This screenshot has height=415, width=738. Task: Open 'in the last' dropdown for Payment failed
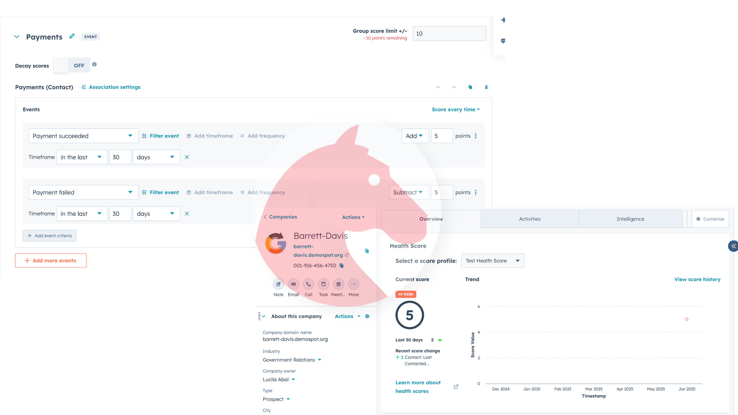pyautogui.click(x=82, y=213)
